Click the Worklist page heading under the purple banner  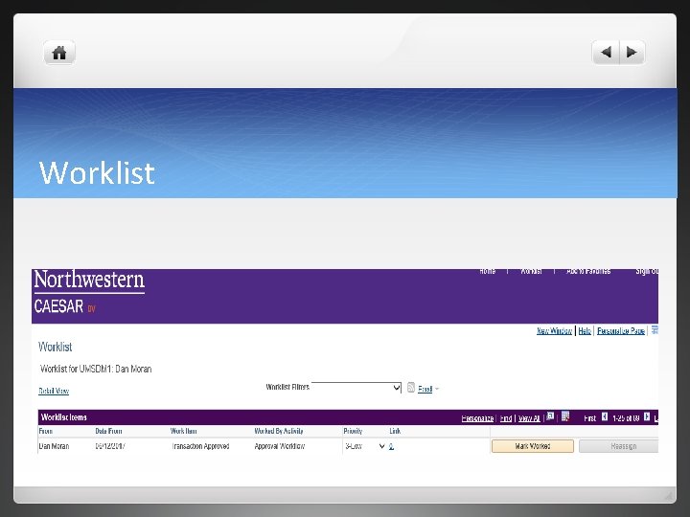click(55, 347)
